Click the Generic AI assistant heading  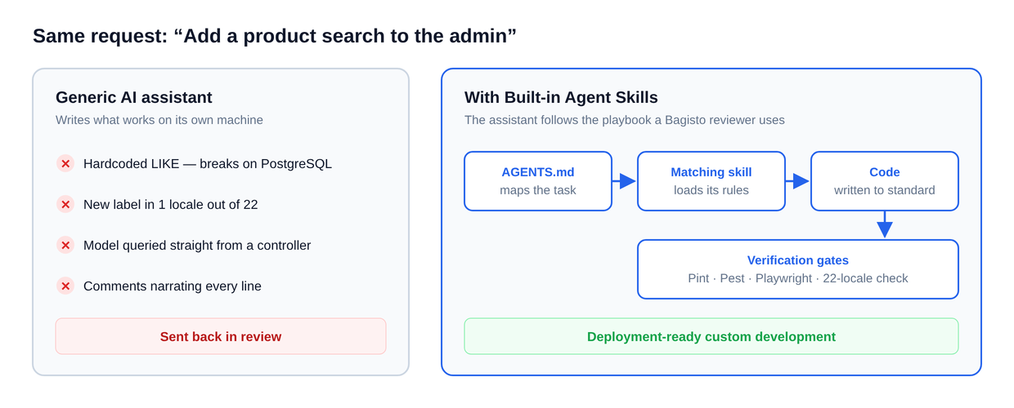[x=134, y=97]
